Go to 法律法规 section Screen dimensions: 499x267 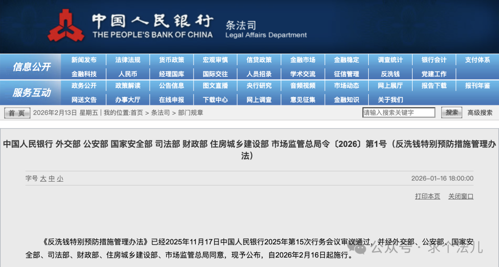[128, 60]
